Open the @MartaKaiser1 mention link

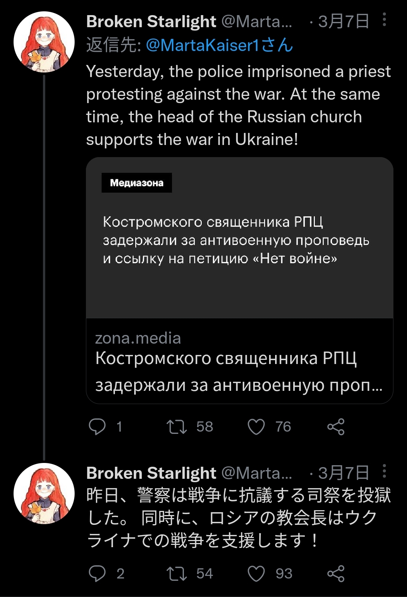pos(219,45)
